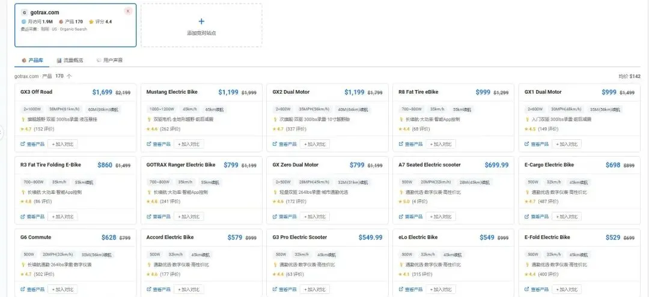649x297 pixels.
Task: Click A7 Seated Electric scooter title
Action: point(430,165)
